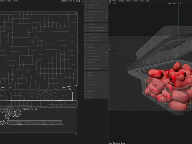Viewport: 192px width, 144px height.
Task: Select Fit Canvas to UV
Action: (x=96, y=40)
